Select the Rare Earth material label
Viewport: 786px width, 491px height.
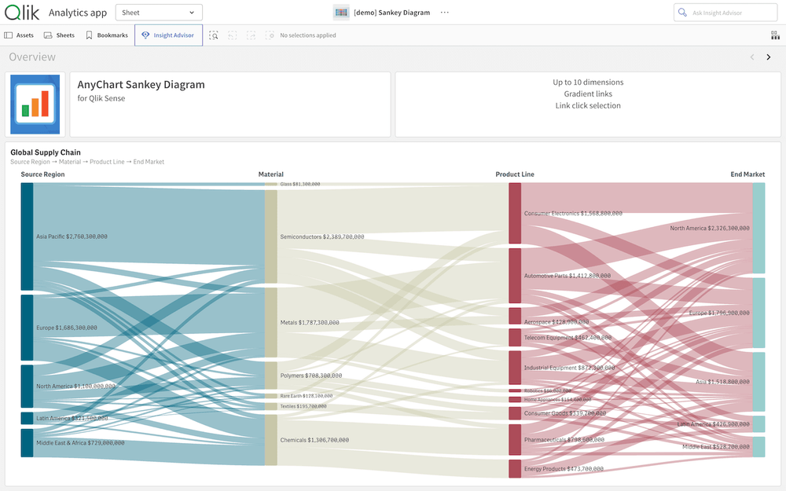coord(307,396)
